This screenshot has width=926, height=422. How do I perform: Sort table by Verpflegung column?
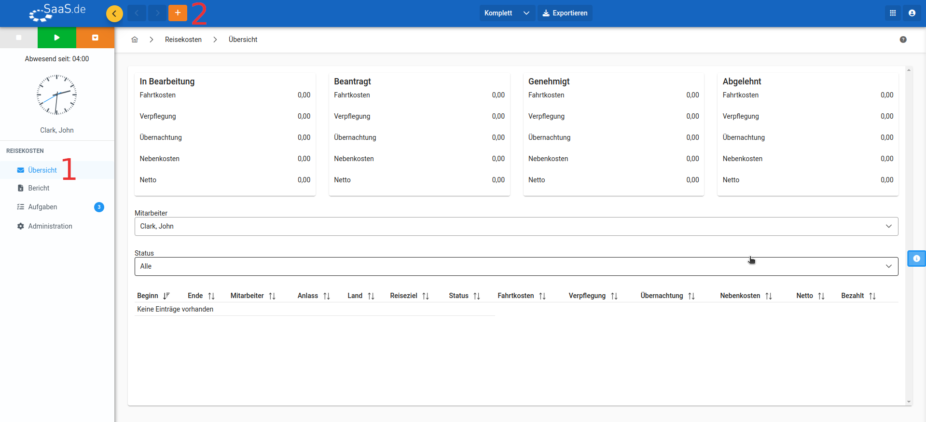pyautogui.click(x=593, y=296)
